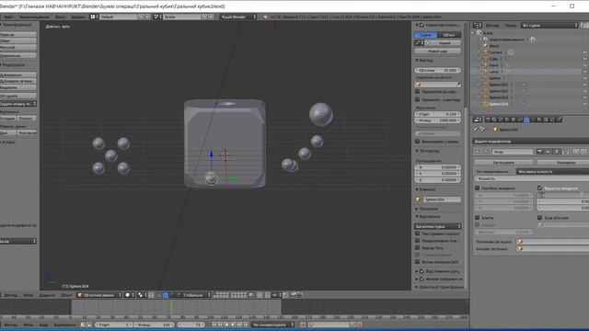Adjust the clip Start value field
Image resolution: width=589 pixels, height=331 pixels.
tap(438, 114)
